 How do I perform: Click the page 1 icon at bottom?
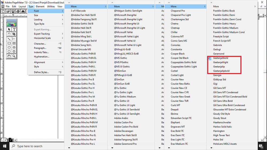(x=11, y=140)
